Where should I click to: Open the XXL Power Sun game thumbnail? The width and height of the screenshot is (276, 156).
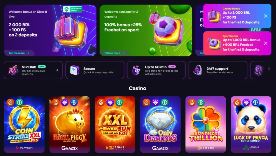(115, 124)
